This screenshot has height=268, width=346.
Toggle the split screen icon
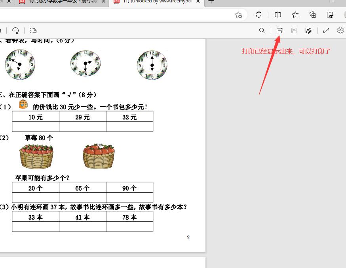(278, 15)
